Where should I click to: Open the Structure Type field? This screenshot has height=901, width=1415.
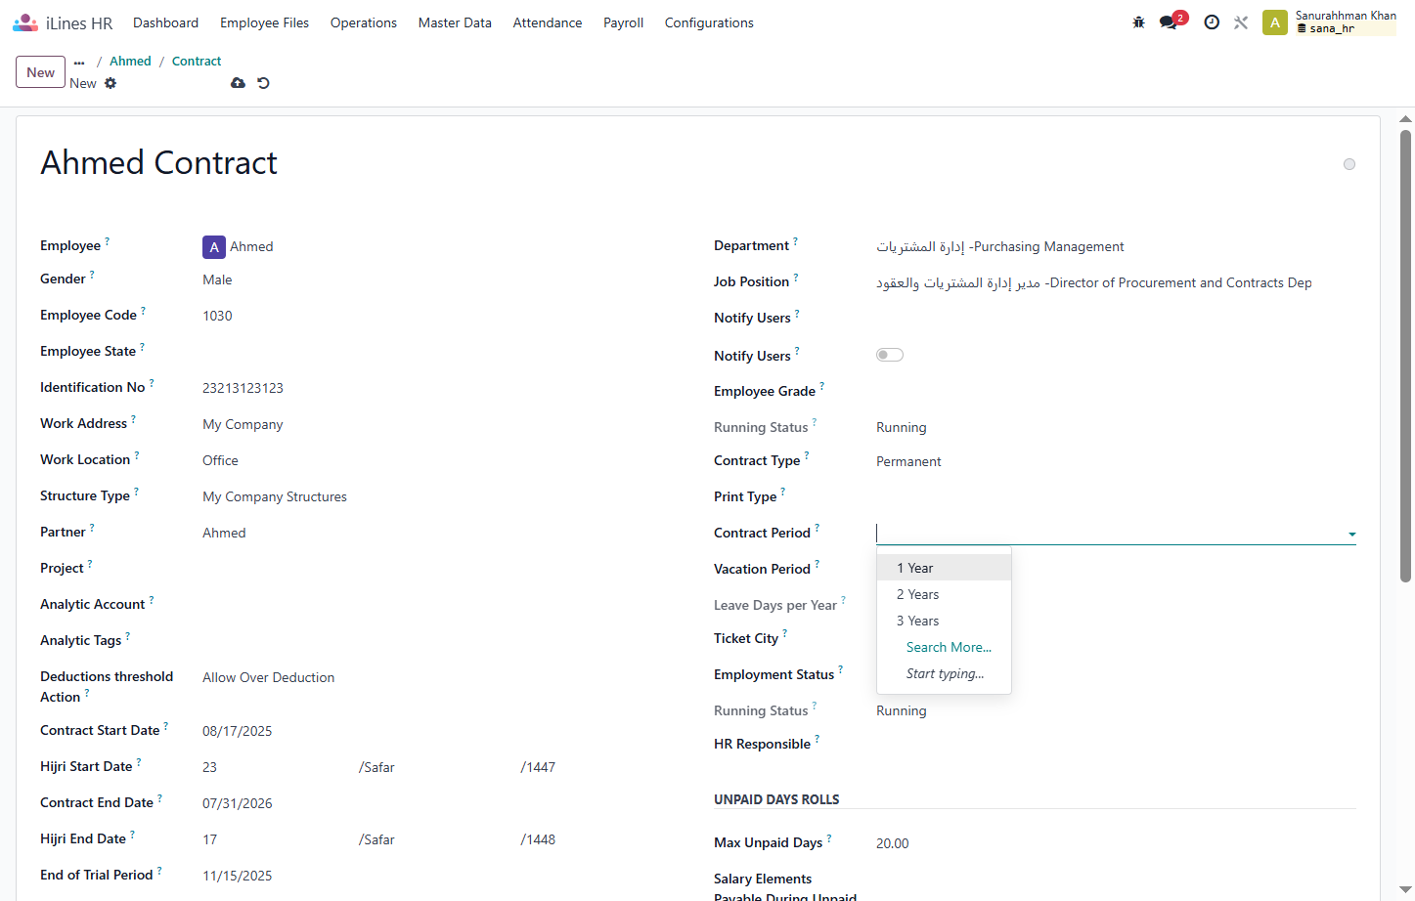click(441, 496)
